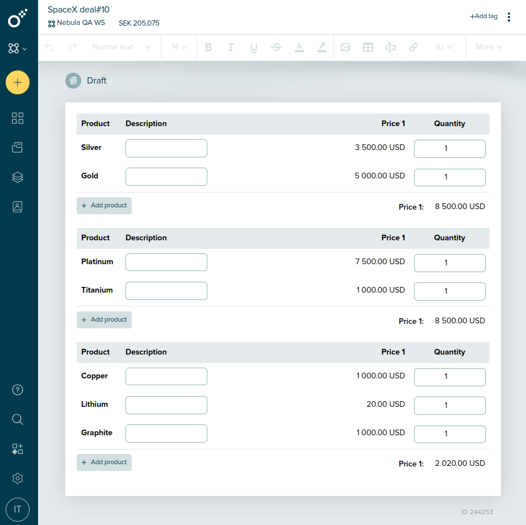The width and height of the screenshot is (526, 525).
Task: Click the Lithium description field
Action: 166,405
